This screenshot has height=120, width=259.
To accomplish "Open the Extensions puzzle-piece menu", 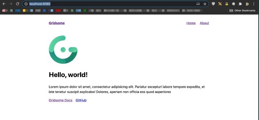I will 240,4.
